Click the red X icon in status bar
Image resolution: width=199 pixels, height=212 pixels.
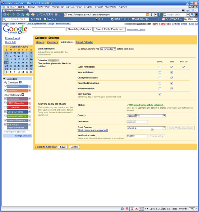pos(137,209)
